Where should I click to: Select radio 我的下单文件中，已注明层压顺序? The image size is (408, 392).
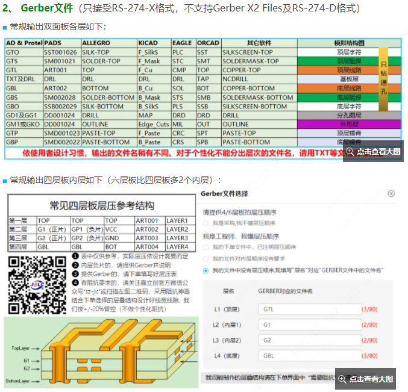(x=206, y=247)
